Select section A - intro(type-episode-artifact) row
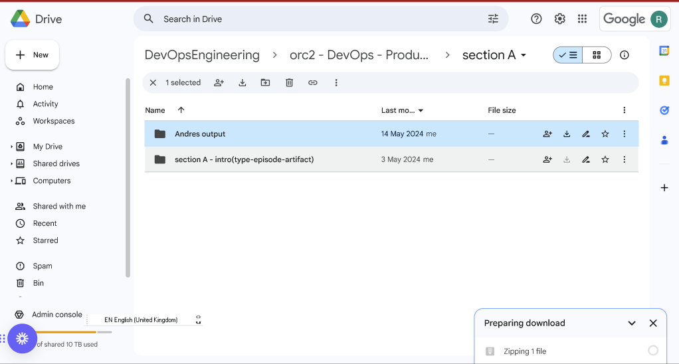 pos(391,159)
